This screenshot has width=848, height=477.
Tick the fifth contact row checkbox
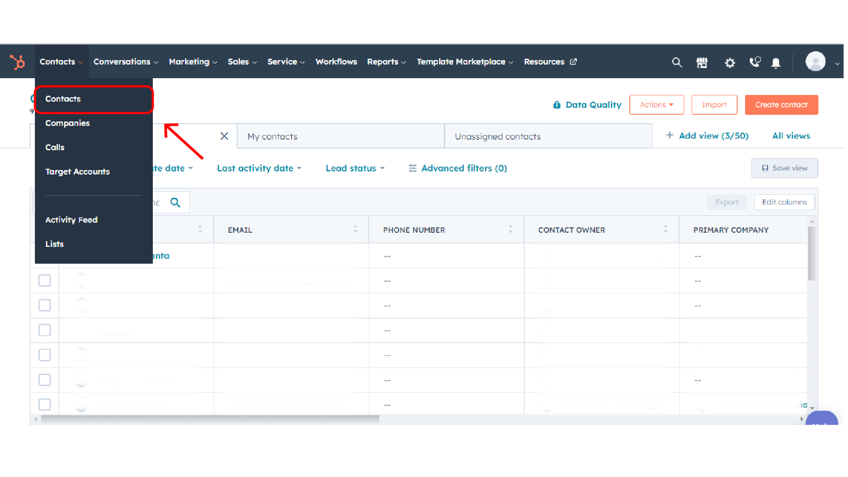(45, 355)
